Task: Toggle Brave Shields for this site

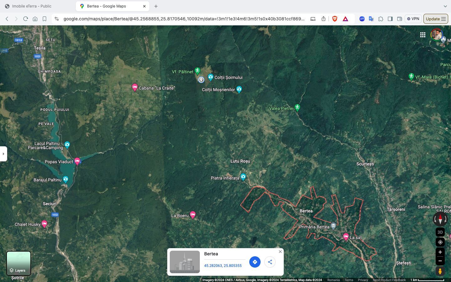Action: [334, 19]
